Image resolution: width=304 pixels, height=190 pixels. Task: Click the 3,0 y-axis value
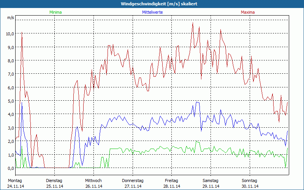[x=11, y=128]
